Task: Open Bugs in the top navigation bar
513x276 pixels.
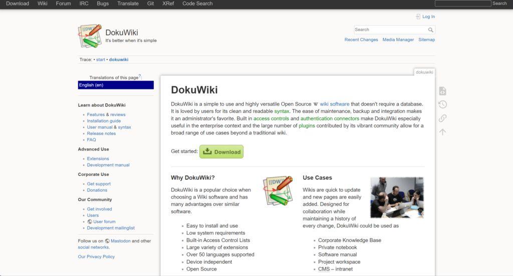Action: [103, 3]
